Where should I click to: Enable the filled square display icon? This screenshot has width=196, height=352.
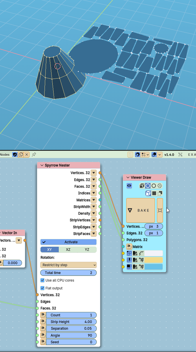click(x=154, y=193)
